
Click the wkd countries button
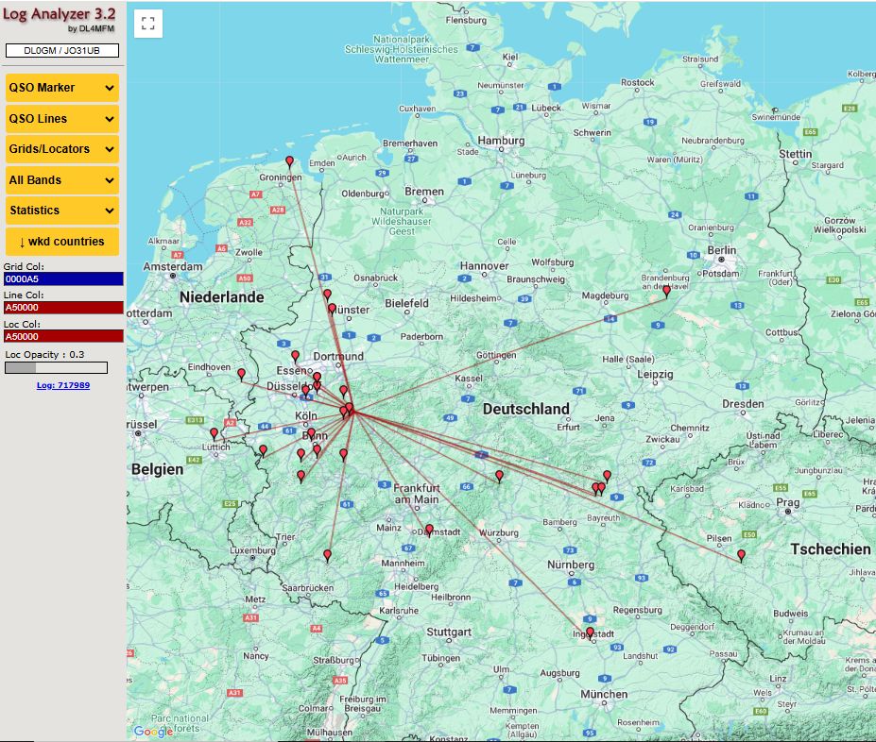tap(62, 241)
